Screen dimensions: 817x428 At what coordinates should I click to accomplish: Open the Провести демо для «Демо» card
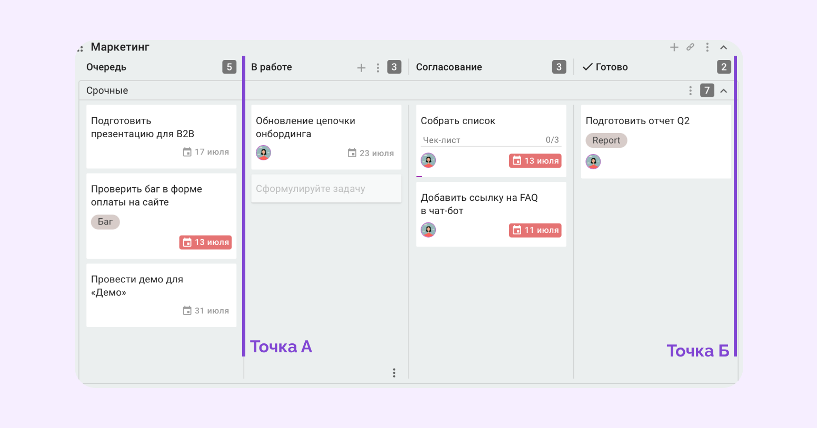coord(161,295)
